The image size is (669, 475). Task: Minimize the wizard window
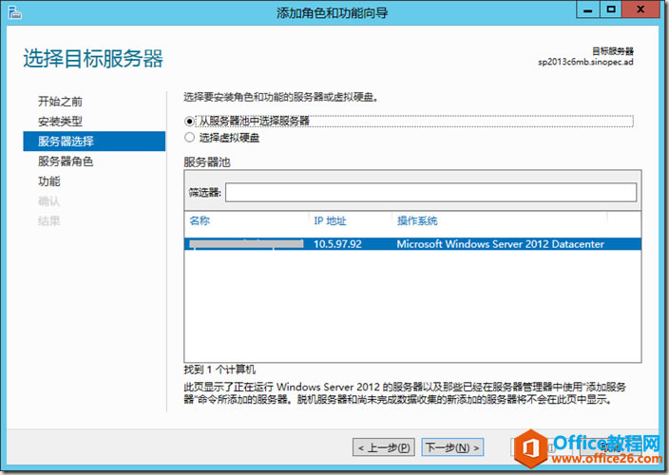click(588, 9)
